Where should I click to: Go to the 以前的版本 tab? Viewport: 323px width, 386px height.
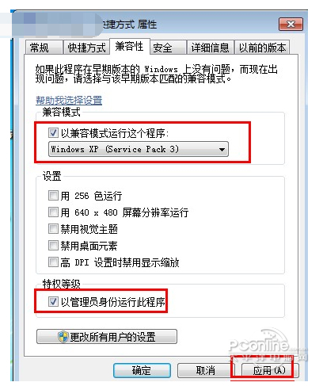pos(262,48)
